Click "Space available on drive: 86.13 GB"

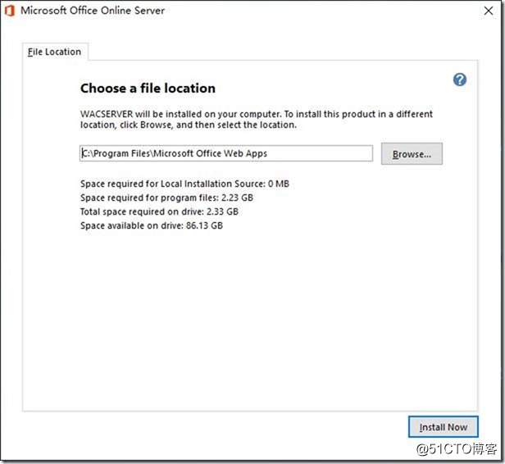click(152, 225)
